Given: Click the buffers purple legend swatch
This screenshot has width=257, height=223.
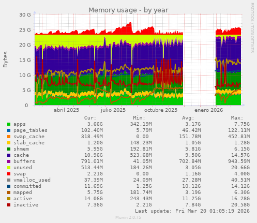Looking at the screenshot, I should (9, 161).
